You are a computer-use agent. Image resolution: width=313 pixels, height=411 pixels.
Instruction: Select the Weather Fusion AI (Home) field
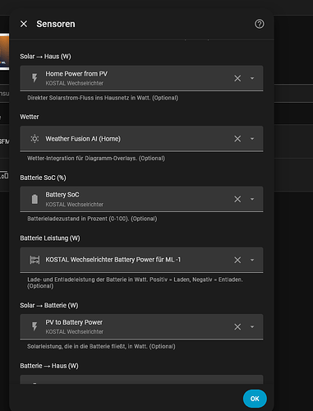coord(141,139)
